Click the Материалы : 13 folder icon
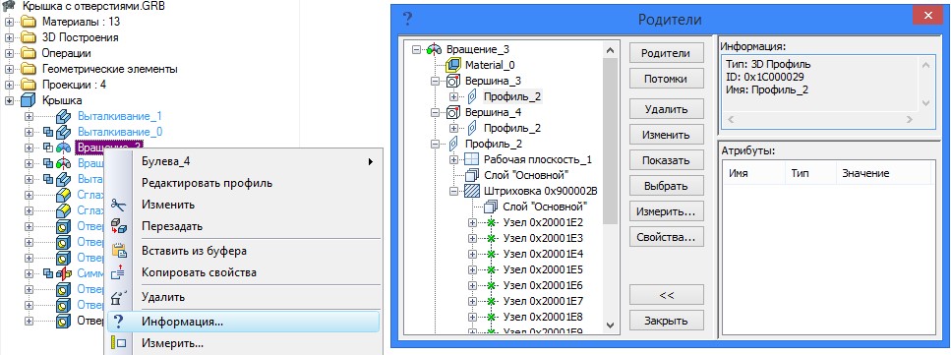This screenshot has width=951, height=355. click(x=28, y=22)
